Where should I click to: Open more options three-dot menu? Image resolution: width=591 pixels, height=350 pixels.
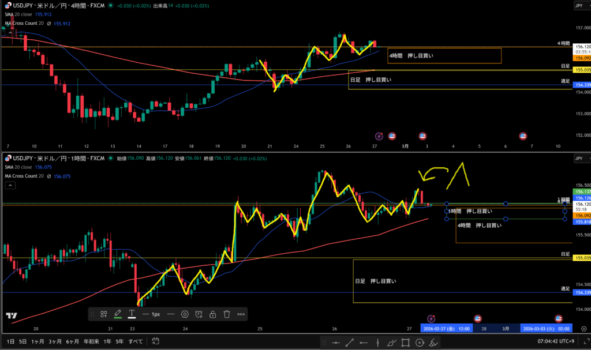pyautogui.click(x=241, y=314)
